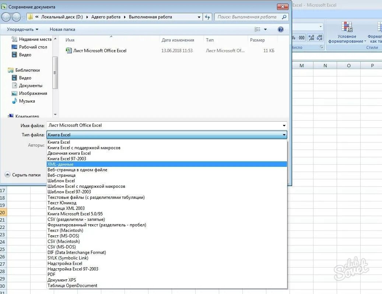The height and width of the screenshot is (294, 382).
Task: Open Рабочий стол in navigation pane
Action: point(29,47)
